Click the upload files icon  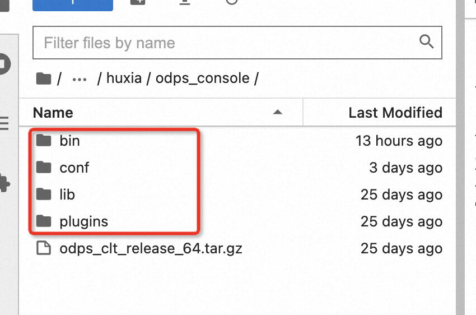[185, 2]
